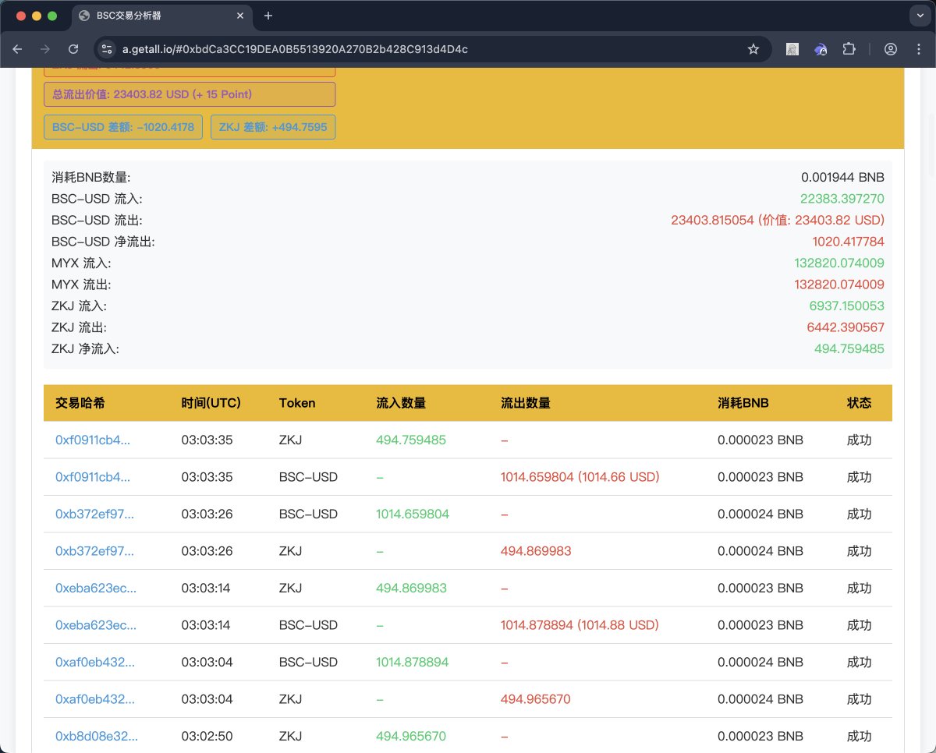
Task: Click the 0xeba623ec transaction hash link
Action: tap(96, 588)
